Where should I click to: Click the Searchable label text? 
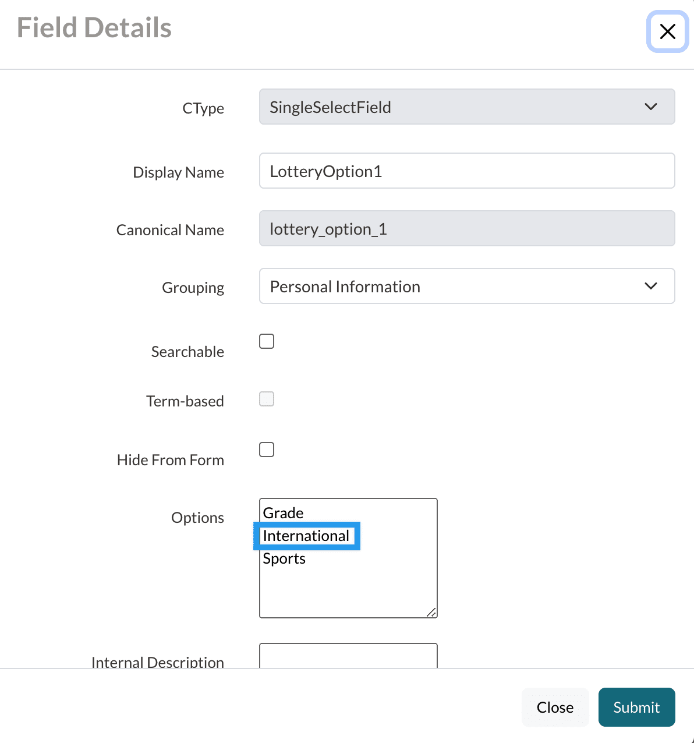click(187, 352)
